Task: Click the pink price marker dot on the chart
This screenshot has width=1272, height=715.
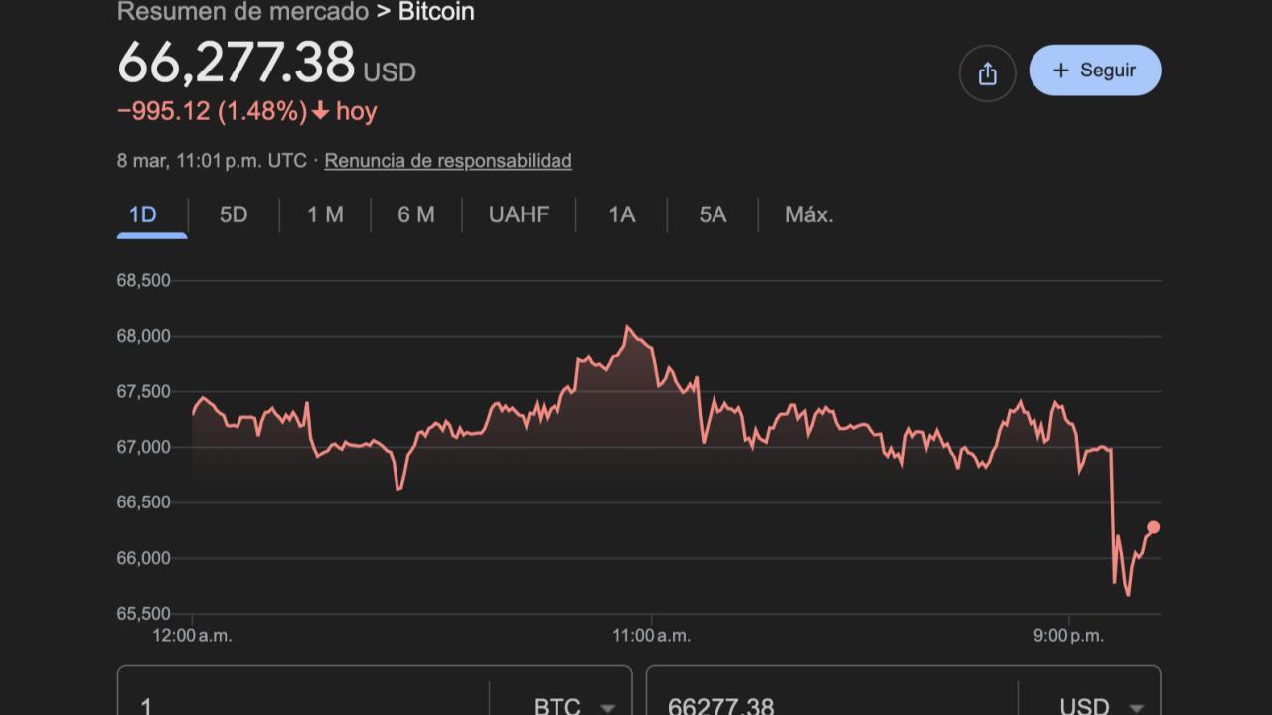Action: (1153, 527)
